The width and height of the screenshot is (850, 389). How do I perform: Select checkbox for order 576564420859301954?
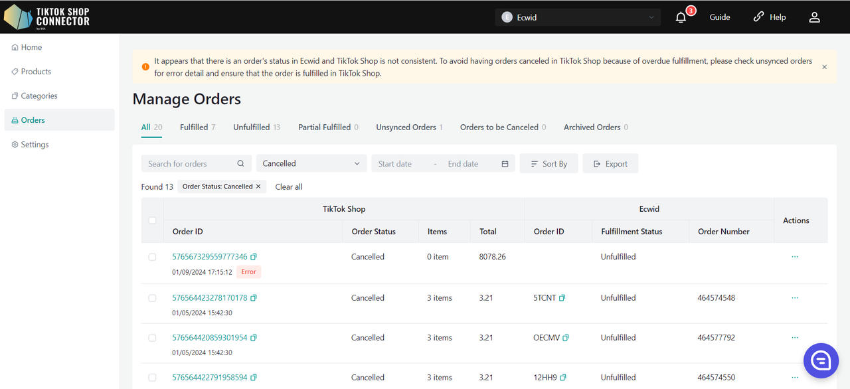click(x=152, y=338)
